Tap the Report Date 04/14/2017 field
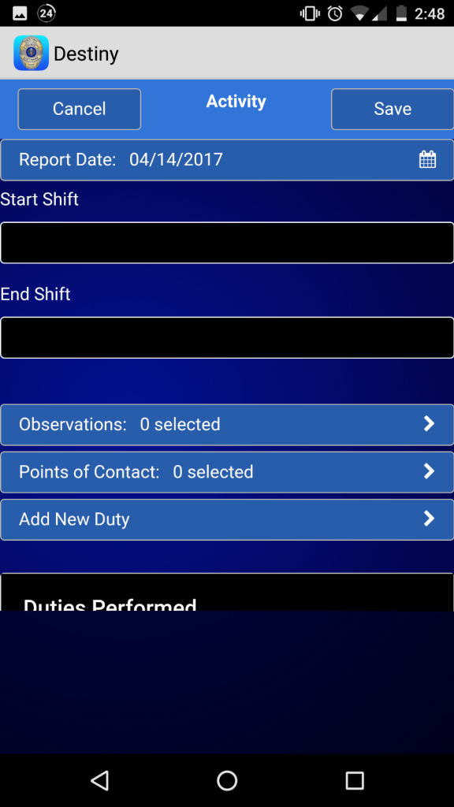The width and height of the screenshot is (454, 807). 227,160
